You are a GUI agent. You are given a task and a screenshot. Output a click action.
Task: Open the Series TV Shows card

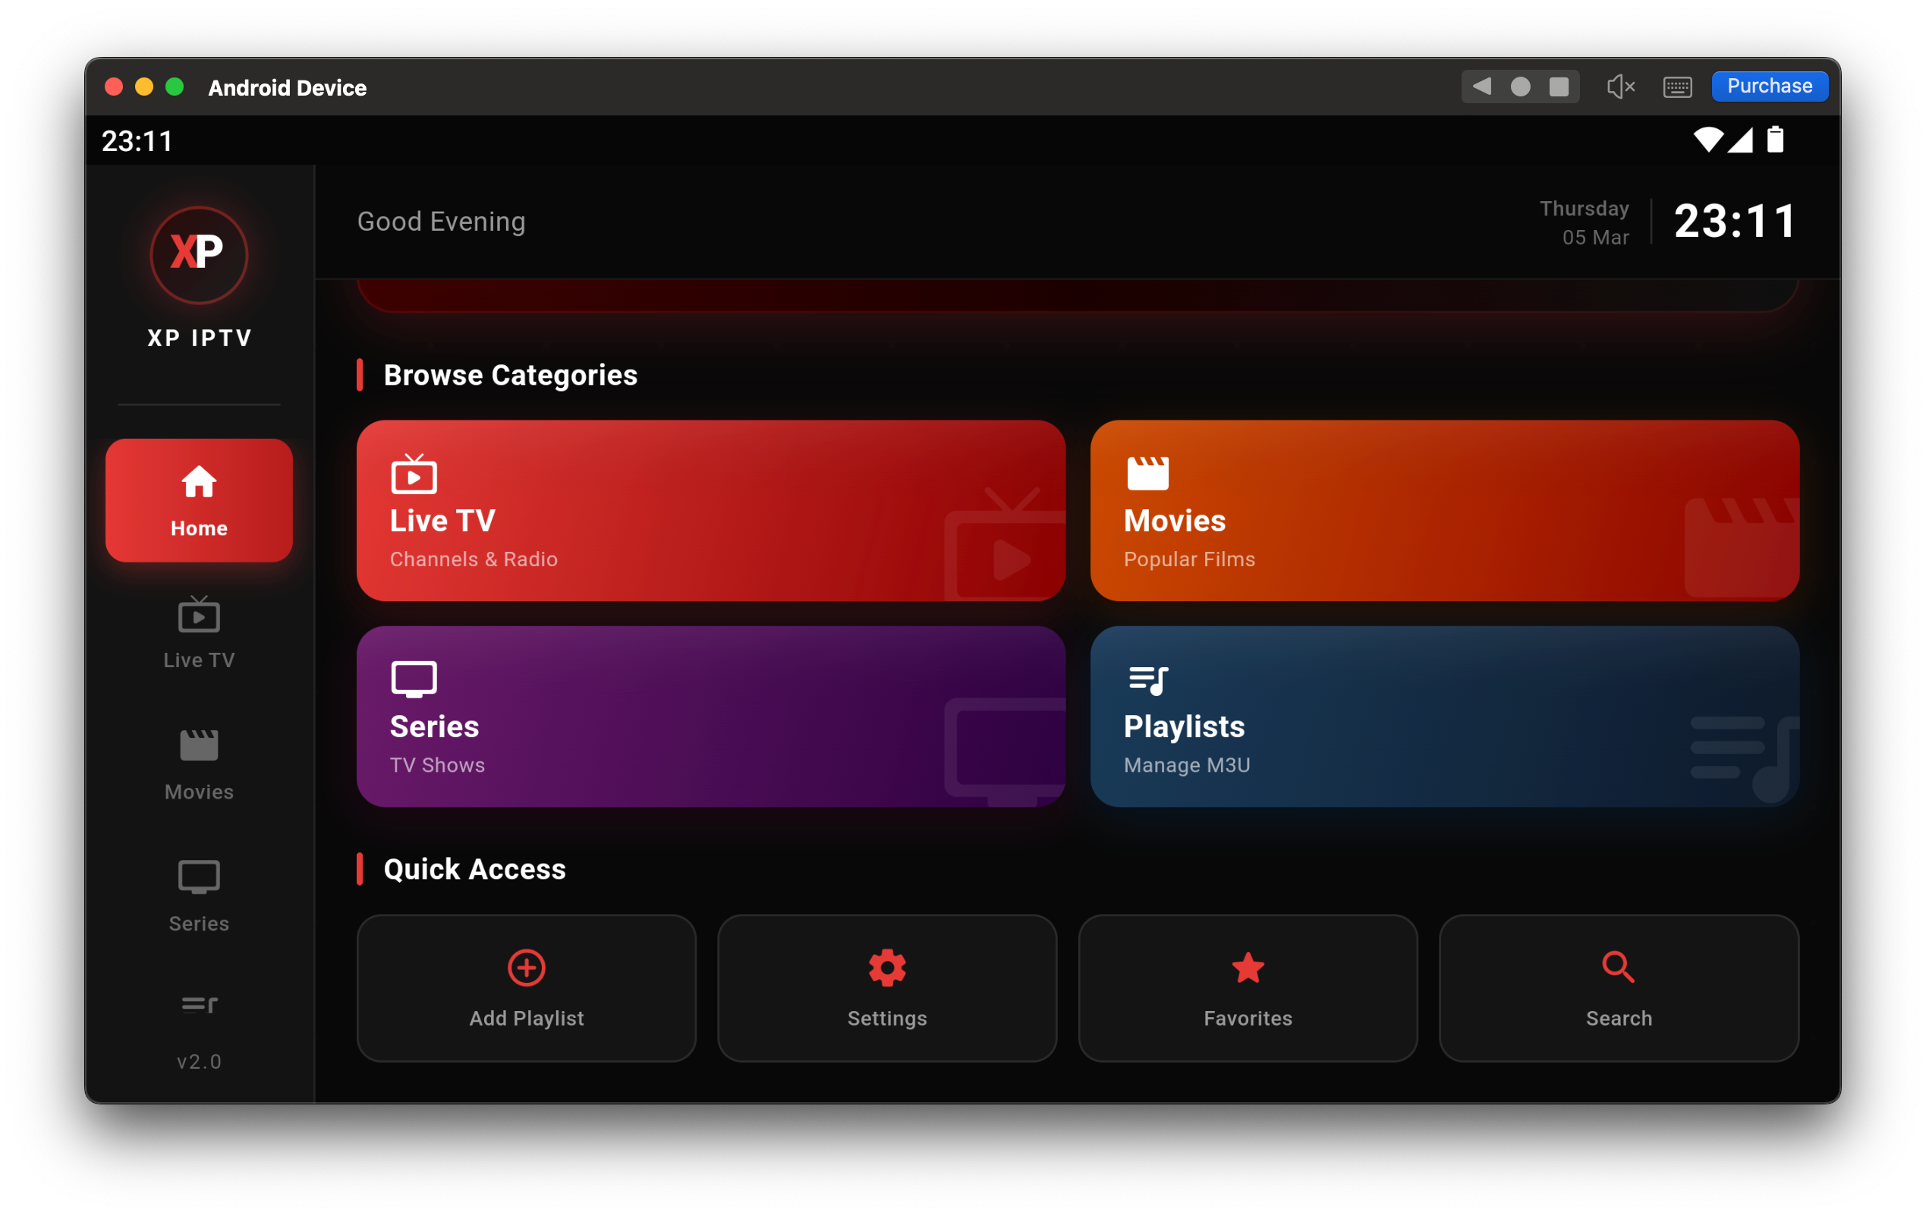[711, 717]
